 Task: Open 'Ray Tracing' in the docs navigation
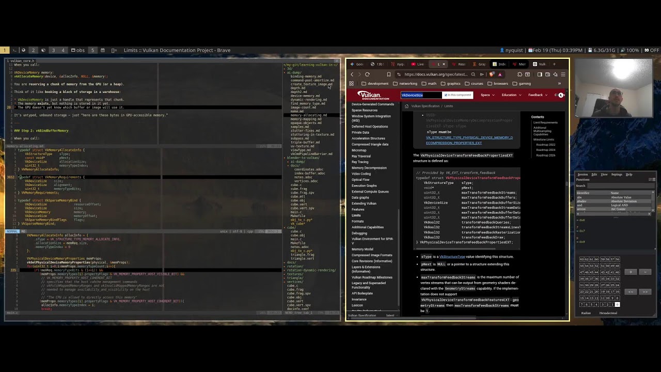pos(360,162)
